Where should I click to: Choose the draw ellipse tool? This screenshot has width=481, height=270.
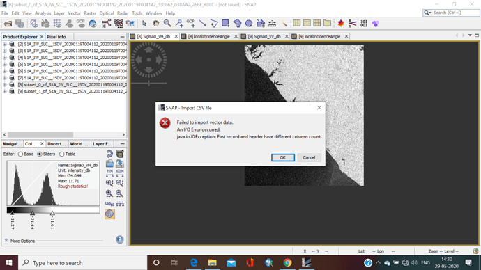coord(249,23)
